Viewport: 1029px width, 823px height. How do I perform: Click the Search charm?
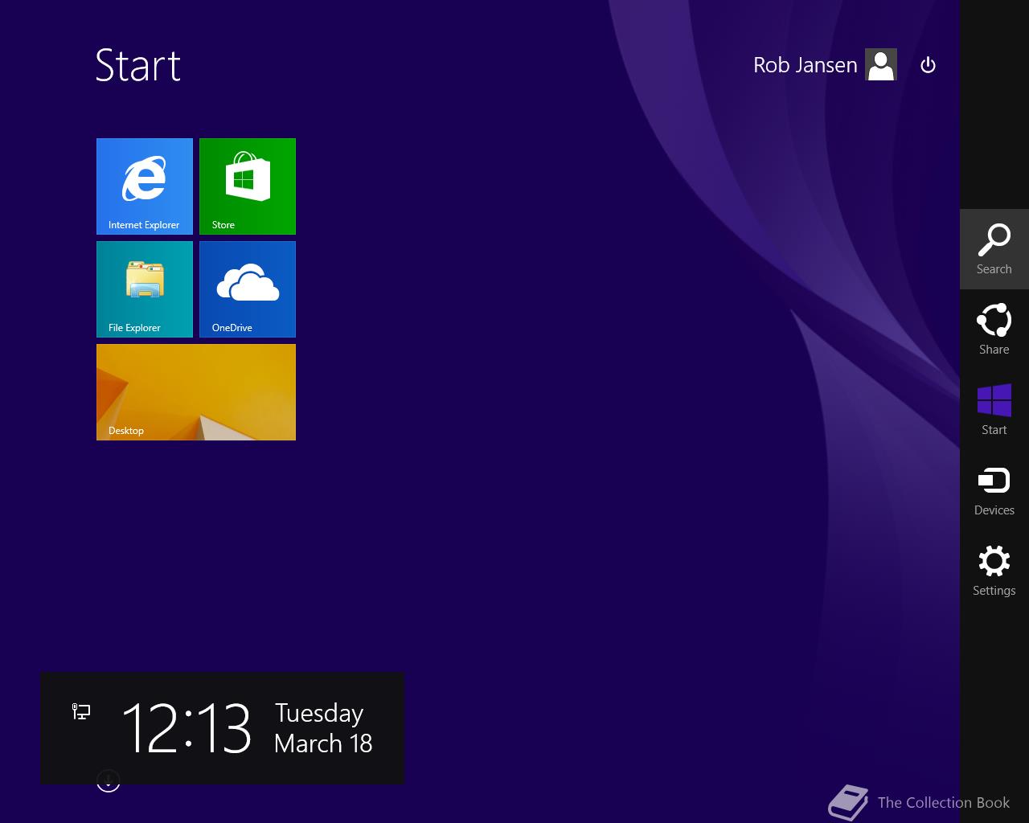[994, 249]
